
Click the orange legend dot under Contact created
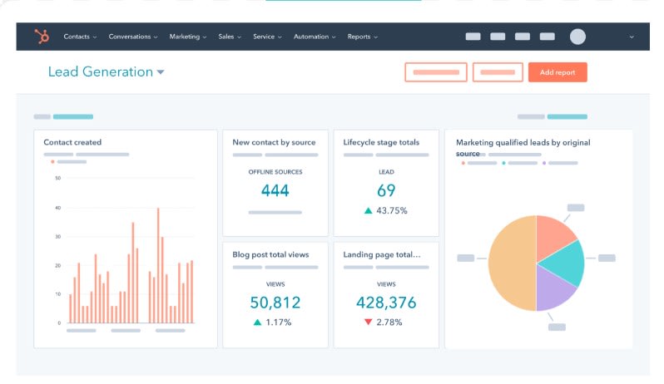click(52, 161)
